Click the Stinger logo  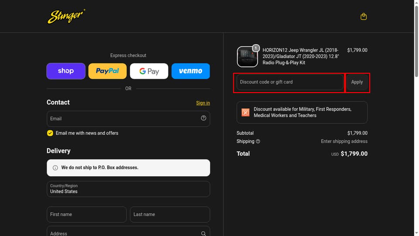tap(66, 16)
